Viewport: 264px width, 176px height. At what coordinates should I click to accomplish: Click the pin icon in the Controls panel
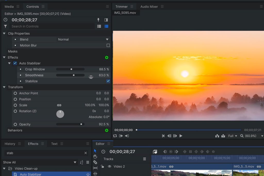[x=99, y=20]
